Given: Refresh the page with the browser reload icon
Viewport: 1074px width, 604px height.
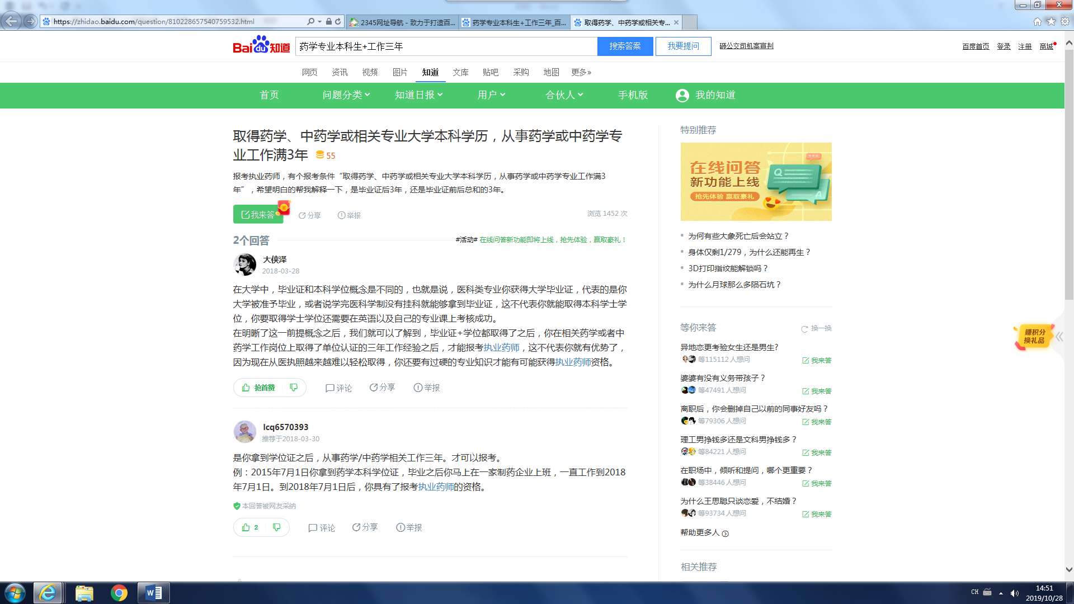Looking at the screenshot, I should (338, 21).
